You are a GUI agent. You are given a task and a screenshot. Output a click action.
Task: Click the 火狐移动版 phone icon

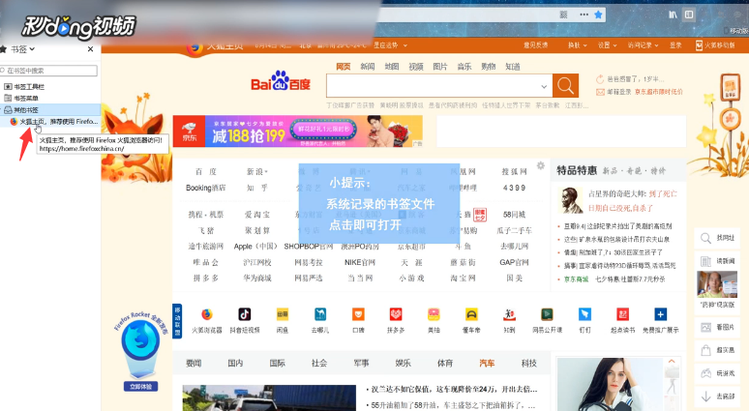tap(699, 45)
